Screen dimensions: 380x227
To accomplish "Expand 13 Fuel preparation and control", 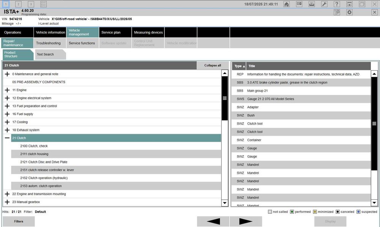I will pyautogui.click(x=7, y=106).
